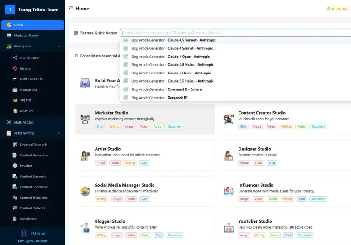Screen dimensions: 351x245
Task: Select Claude 4 Sonnet Blog Article Generator
Action: [x=236, y=48]
